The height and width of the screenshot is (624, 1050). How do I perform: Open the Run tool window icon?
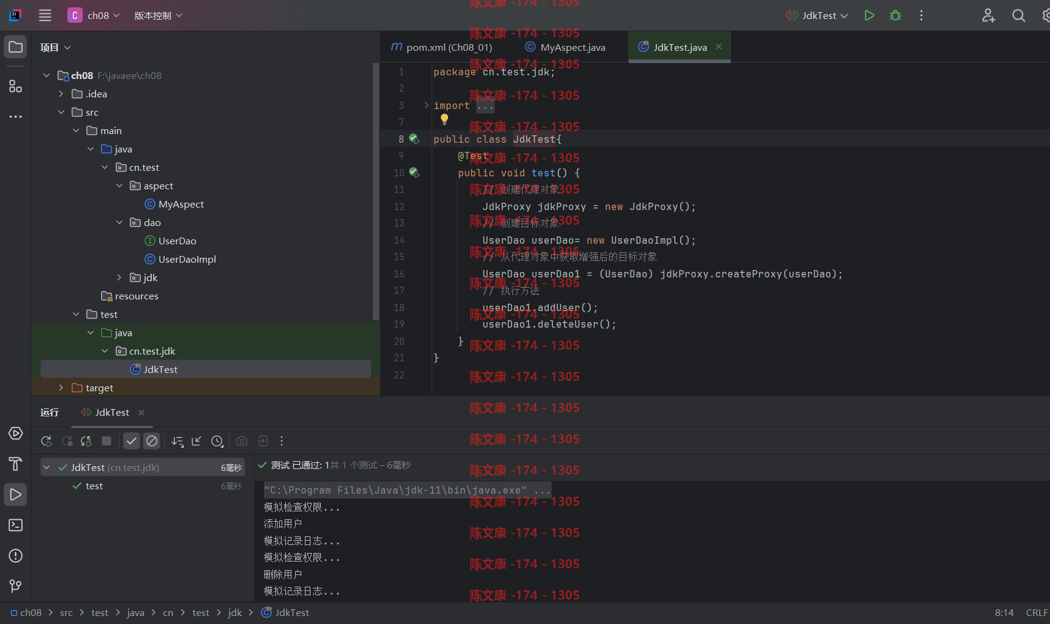[15, 495]
